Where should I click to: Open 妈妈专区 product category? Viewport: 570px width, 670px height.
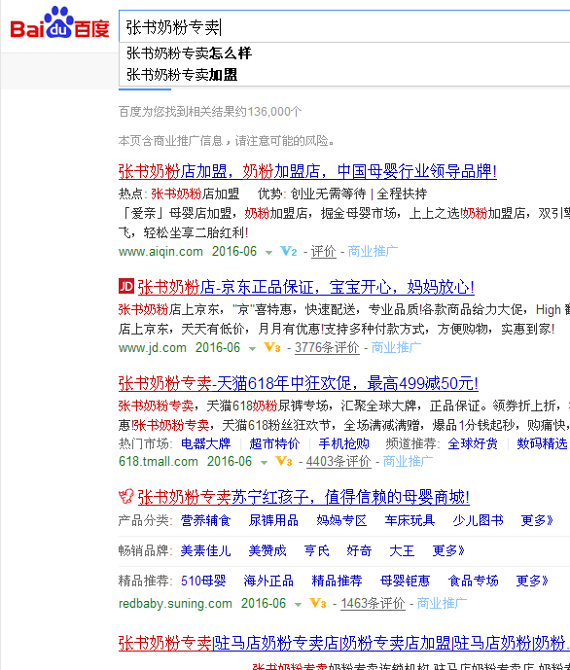pos(341,520)
